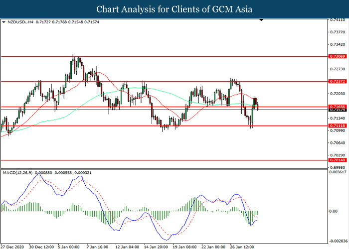Click the Chart Analysis for Clients header
This screenshot has height=249, width=349.
point(174,9)
